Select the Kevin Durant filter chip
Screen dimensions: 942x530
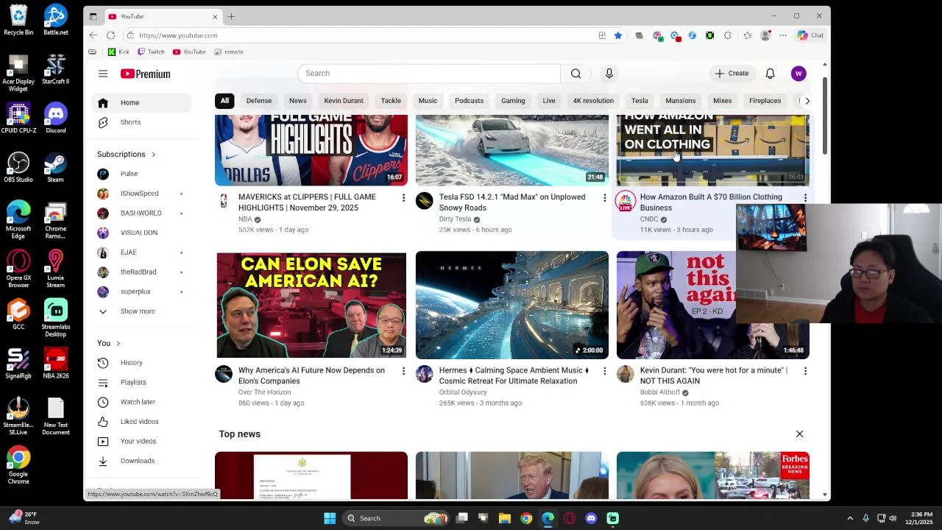tap(344, 101)
